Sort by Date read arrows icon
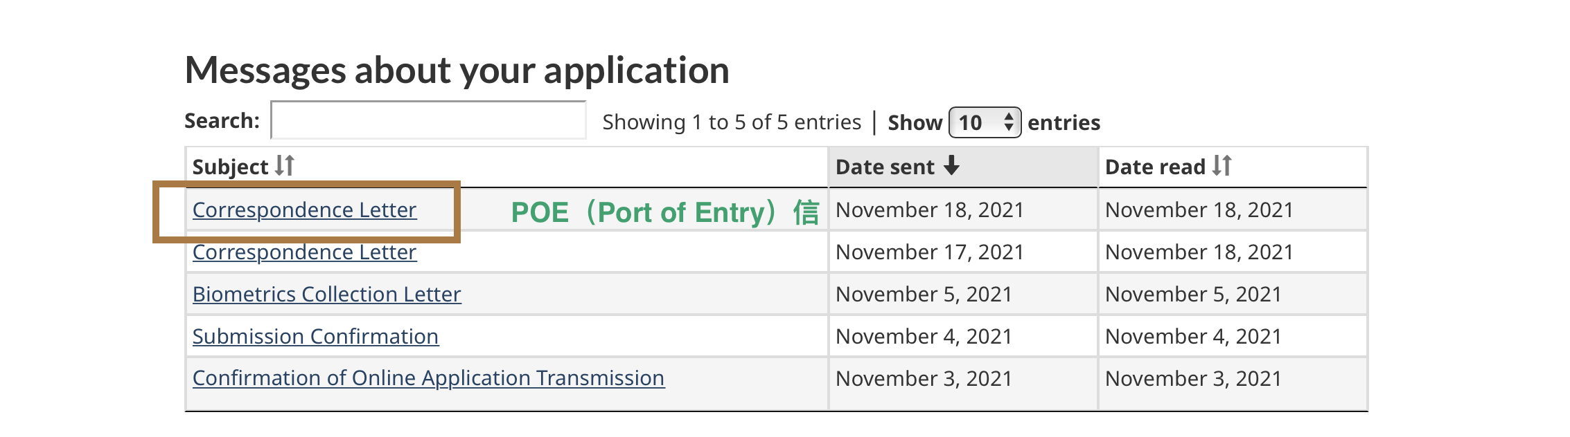The width and height of the screenshot is (1570, 437). 1222,166
